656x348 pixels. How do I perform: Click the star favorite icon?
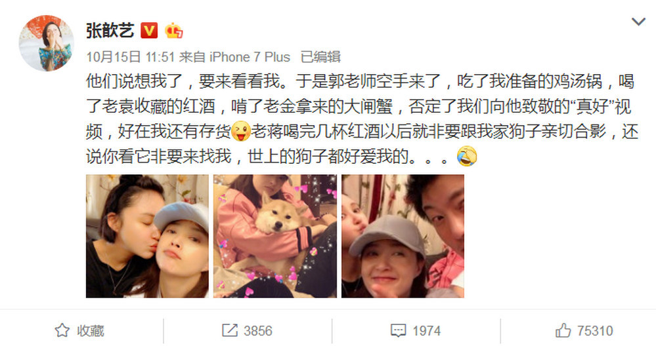pos(62,330)
